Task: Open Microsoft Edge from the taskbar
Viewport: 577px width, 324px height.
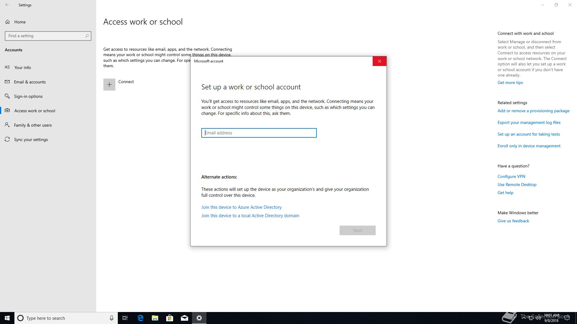Action: [x=140, y=318]
